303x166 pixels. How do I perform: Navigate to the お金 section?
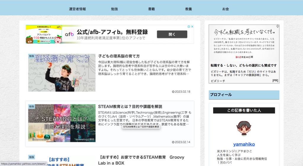coord(225,9)
